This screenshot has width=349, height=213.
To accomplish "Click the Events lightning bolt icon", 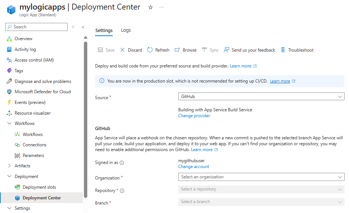I will coord(9,102).
